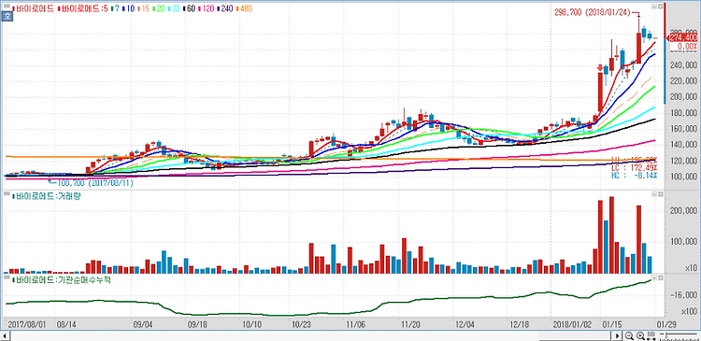
Task: Close the price chart panel
Action: [660, 7]
